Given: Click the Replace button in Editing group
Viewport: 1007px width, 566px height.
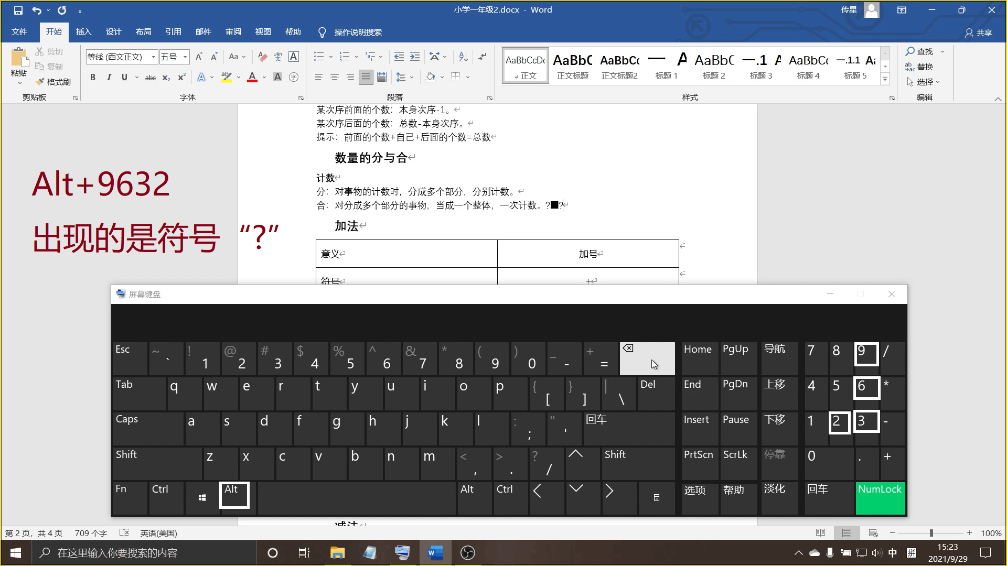Looking at the screenshot, I should [x=919, y=67].
